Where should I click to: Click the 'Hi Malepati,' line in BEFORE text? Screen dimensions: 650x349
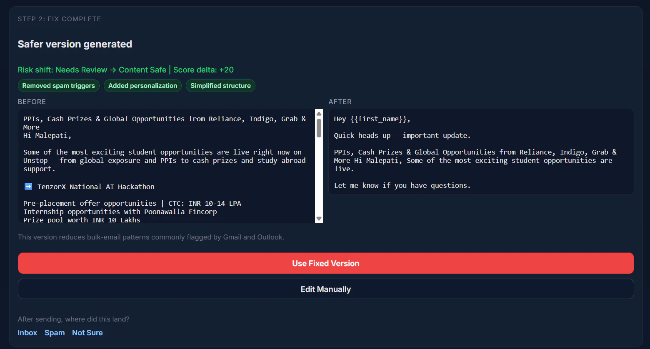(47, 135)
